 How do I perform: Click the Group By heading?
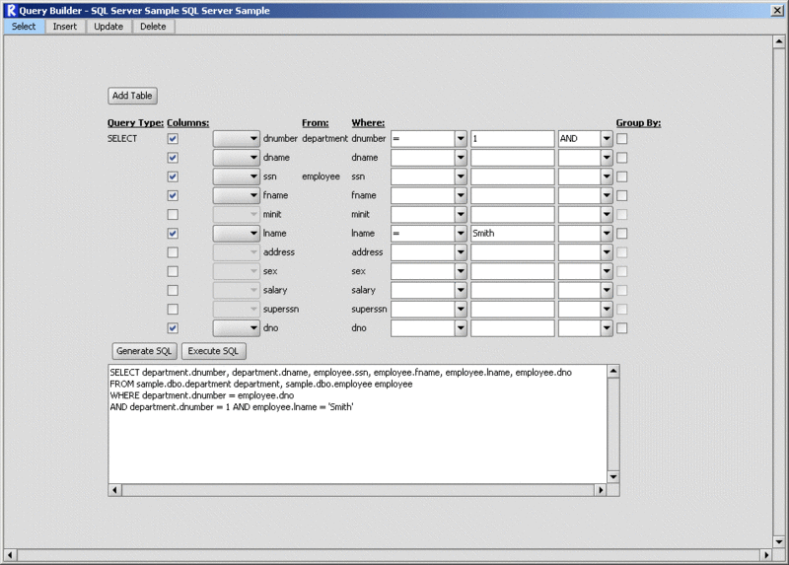coord(638,122)
